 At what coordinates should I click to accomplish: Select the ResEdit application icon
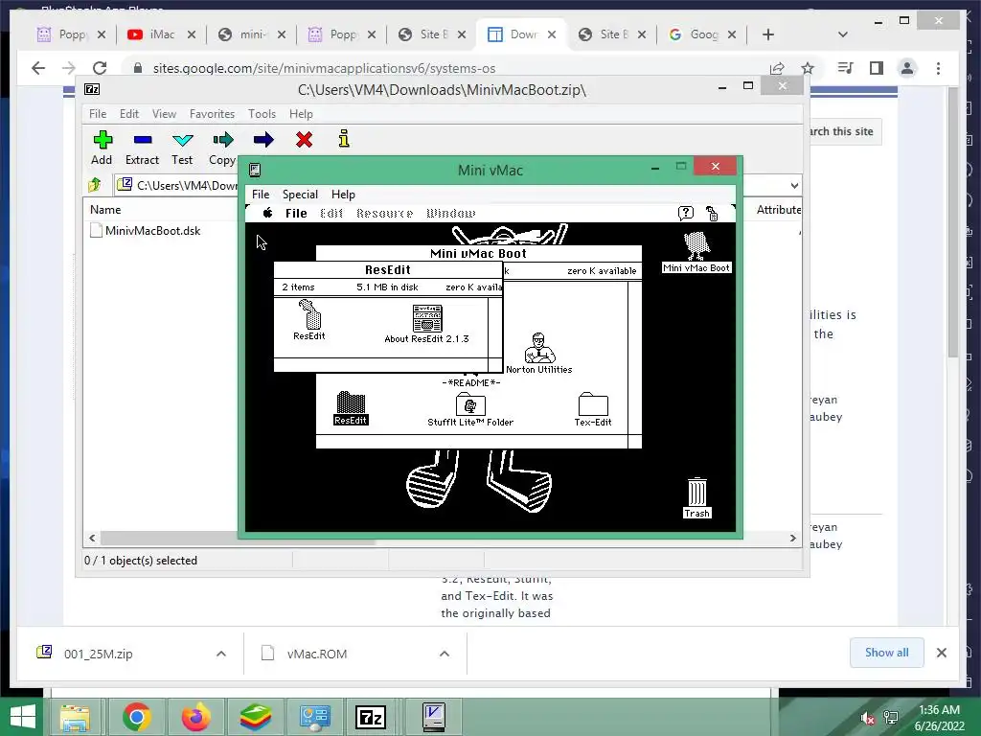pos(309,319)
